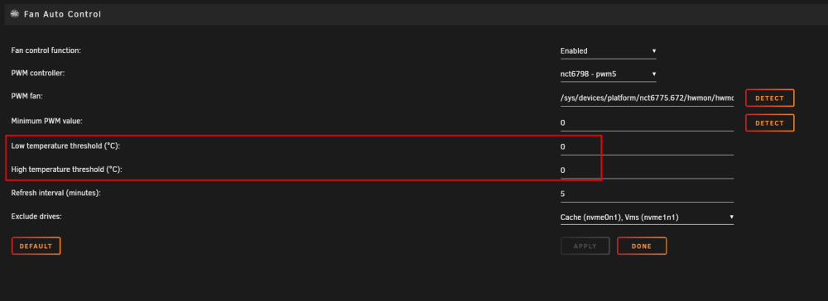The width and height of the screenshot is (828, 301).
Task: Select the Refresh interval minutes field
Action: 647,194
